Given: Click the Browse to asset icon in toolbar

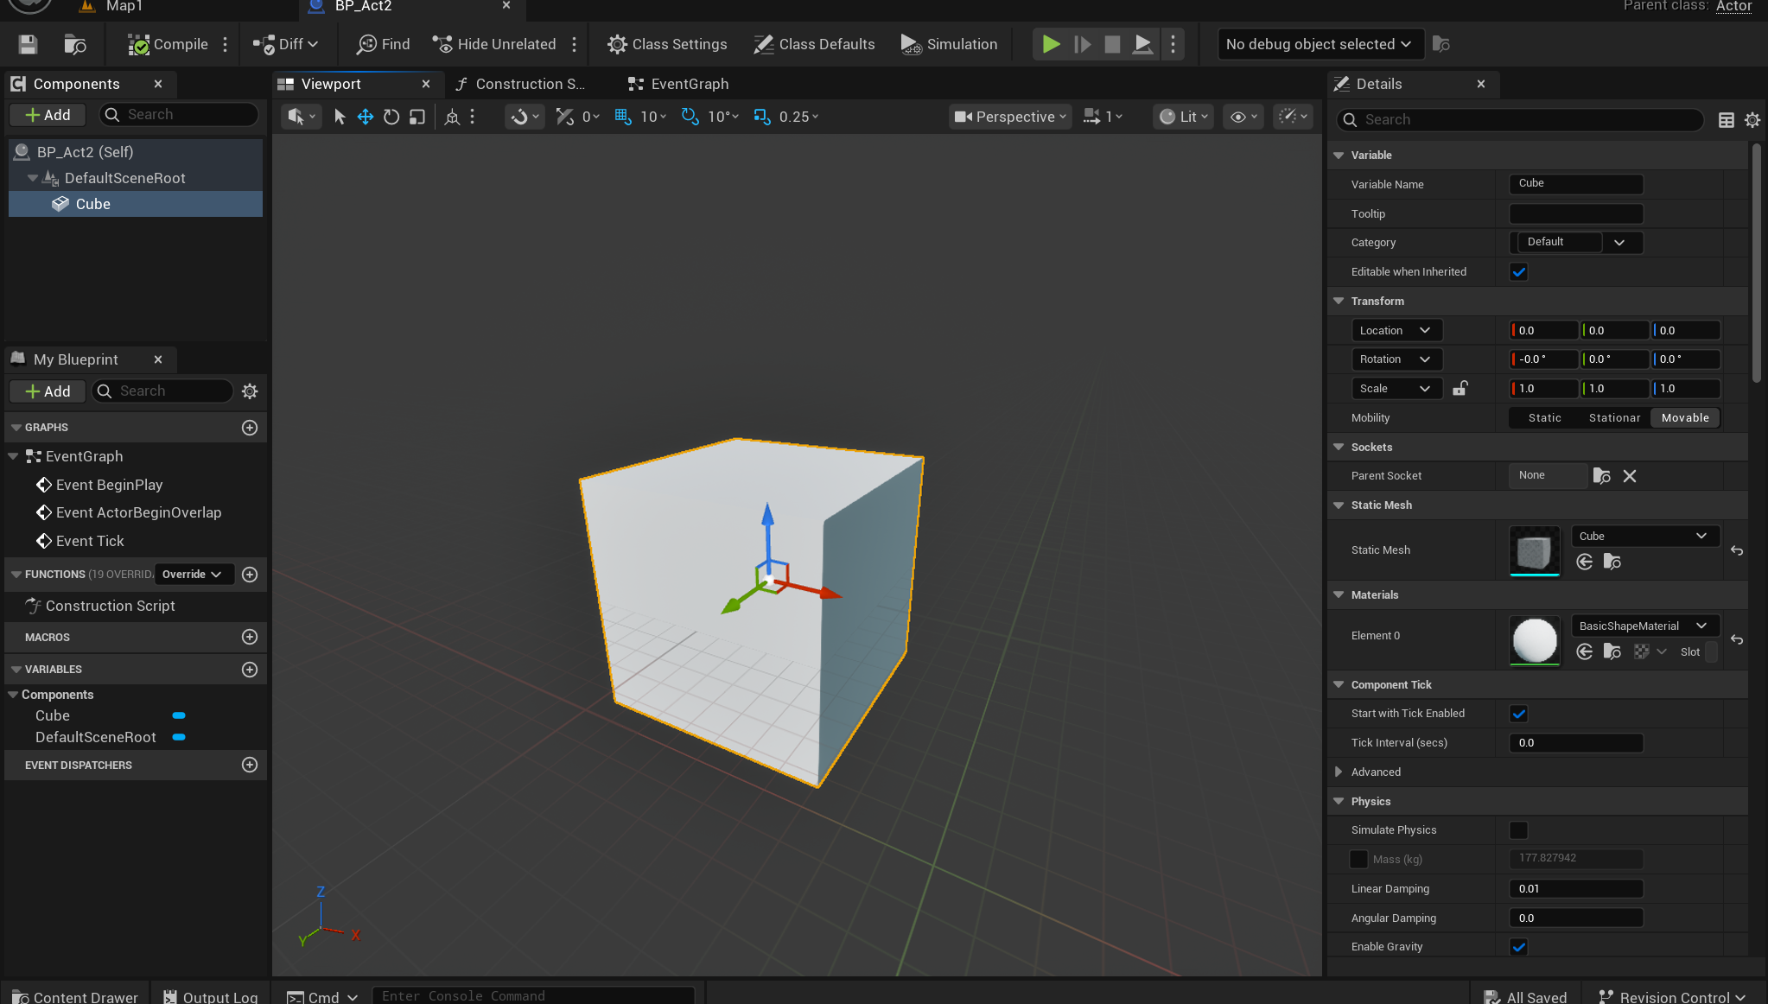Looking at the screenshot, I should click(x=75, y=44).
